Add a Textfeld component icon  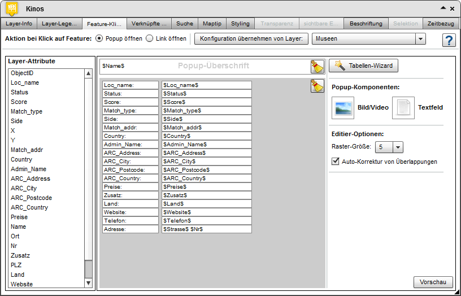tap(403, 108)
